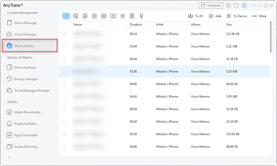This screenshot has height=166, width=277.
Task: Open the user account avatar
Action: (244, 5)
